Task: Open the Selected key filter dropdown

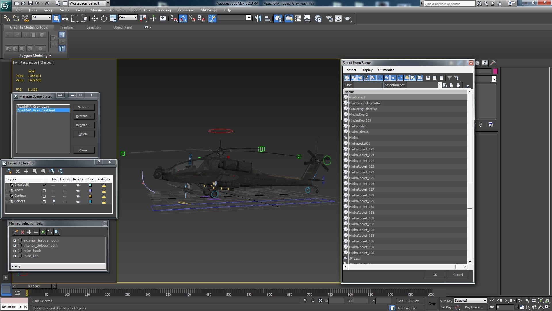Action: pyautogui.click(x=485, y=301)
